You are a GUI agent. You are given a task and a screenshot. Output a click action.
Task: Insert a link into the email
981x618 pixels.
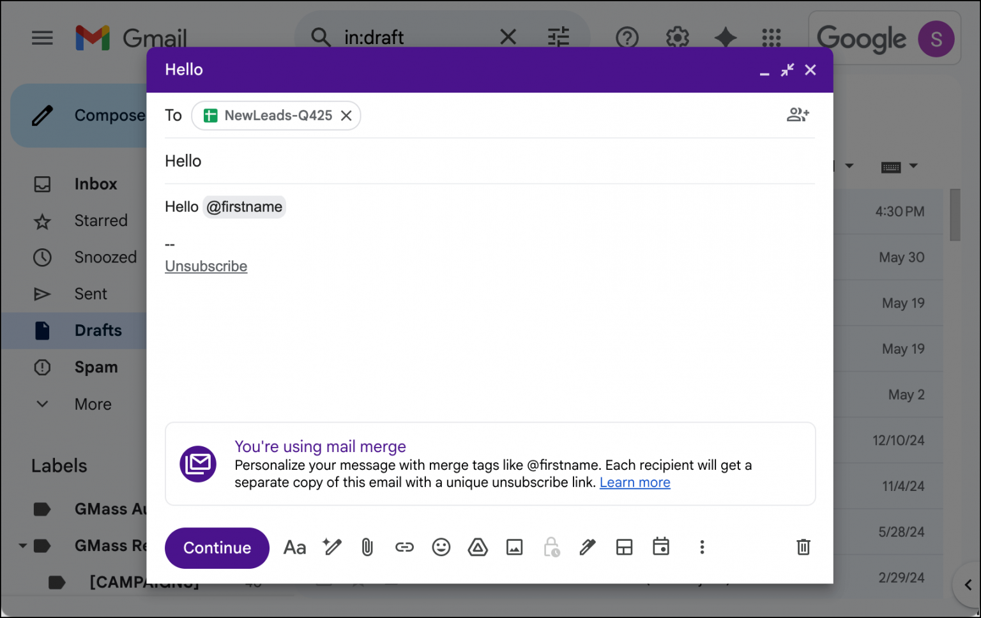pyautogui.click(x=404, y=547)
